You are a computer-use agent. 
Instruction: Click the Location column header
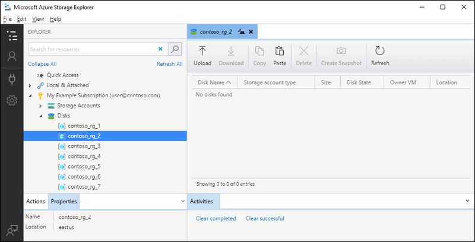(451, 82)
